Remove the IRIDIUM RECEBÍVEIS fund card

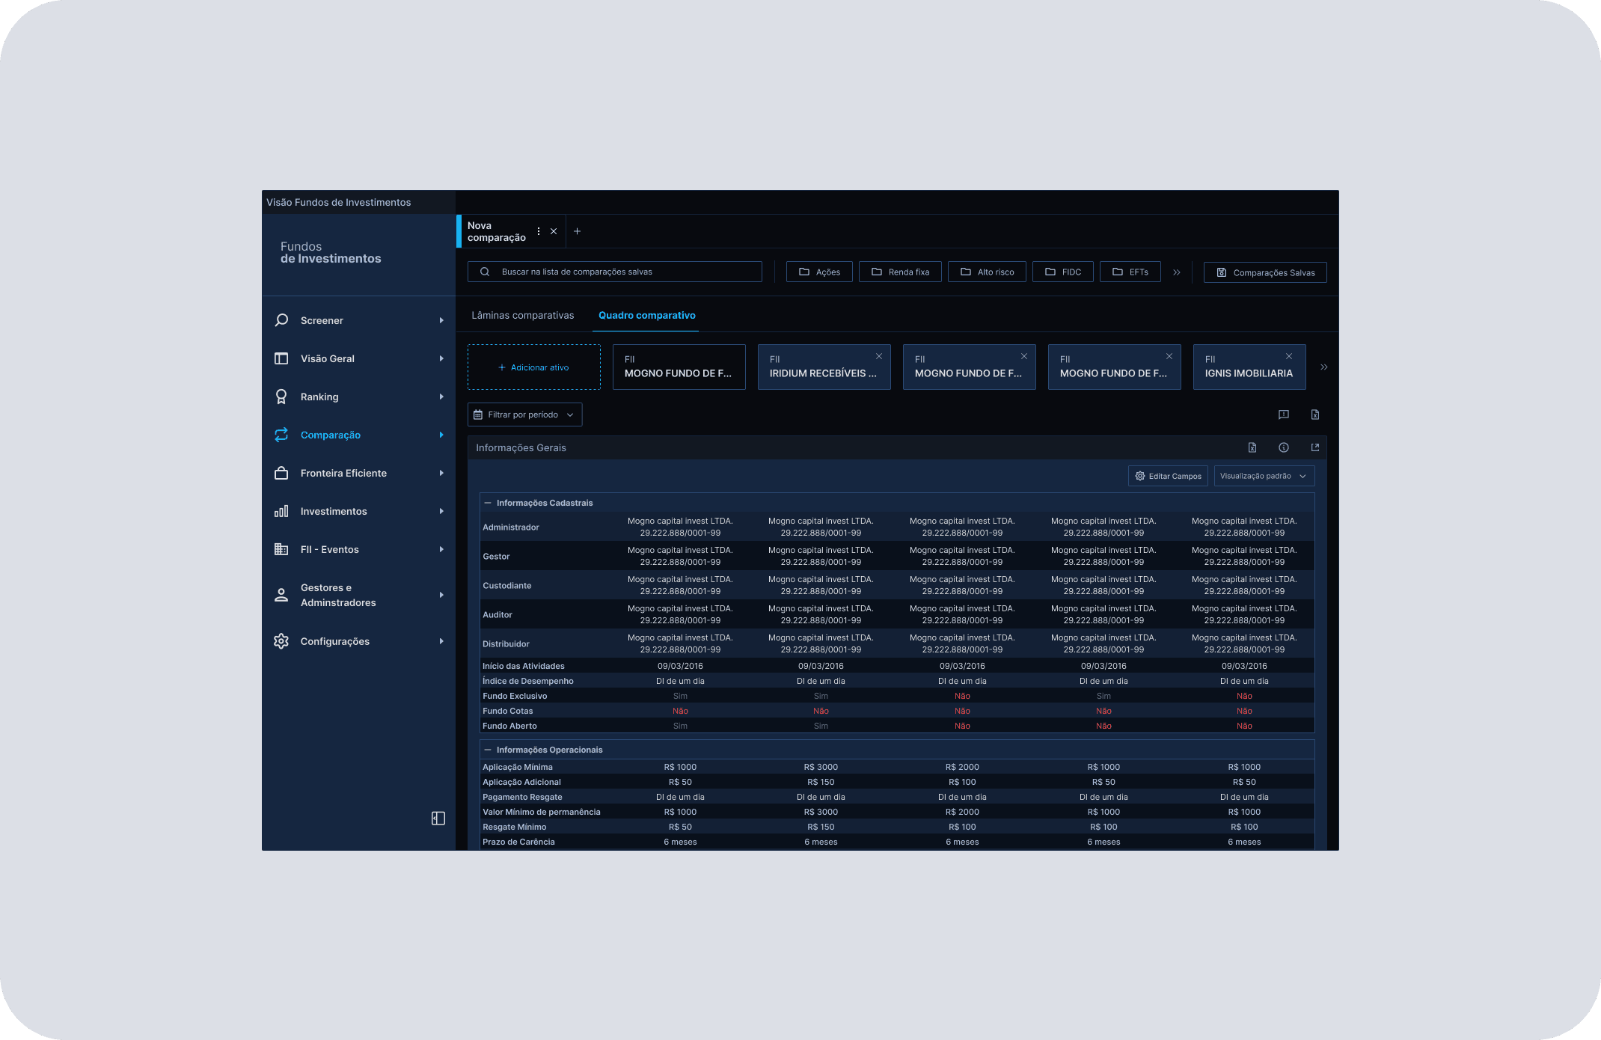(x=879, y=356)
